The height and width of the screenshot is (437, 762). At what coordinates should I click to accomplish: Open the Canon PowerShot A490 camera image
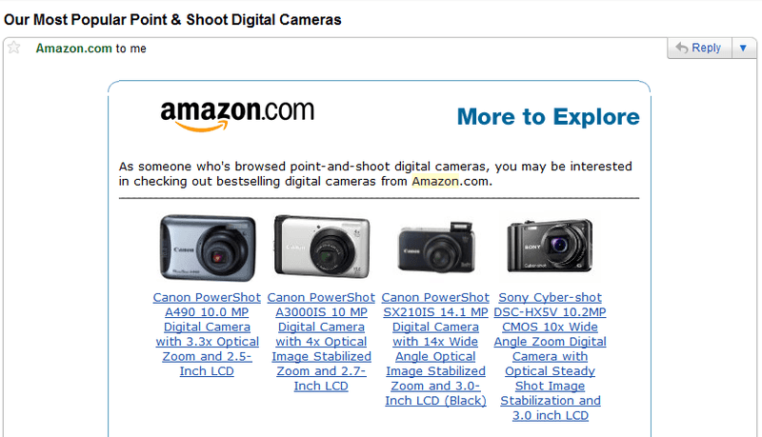(x=208, y=248)
